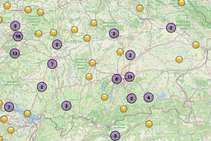Select the smiley at top right near Bayerischer Wald
Image resolution: width=211 pixels, height=141 pixels.
[x=181, y=3]
